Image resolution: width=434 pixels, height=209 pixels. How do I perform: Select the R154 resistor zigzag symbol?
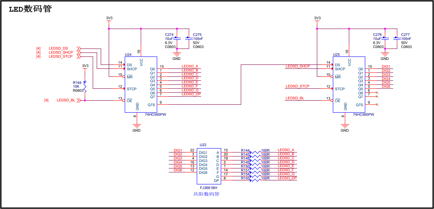coord(255,176)
